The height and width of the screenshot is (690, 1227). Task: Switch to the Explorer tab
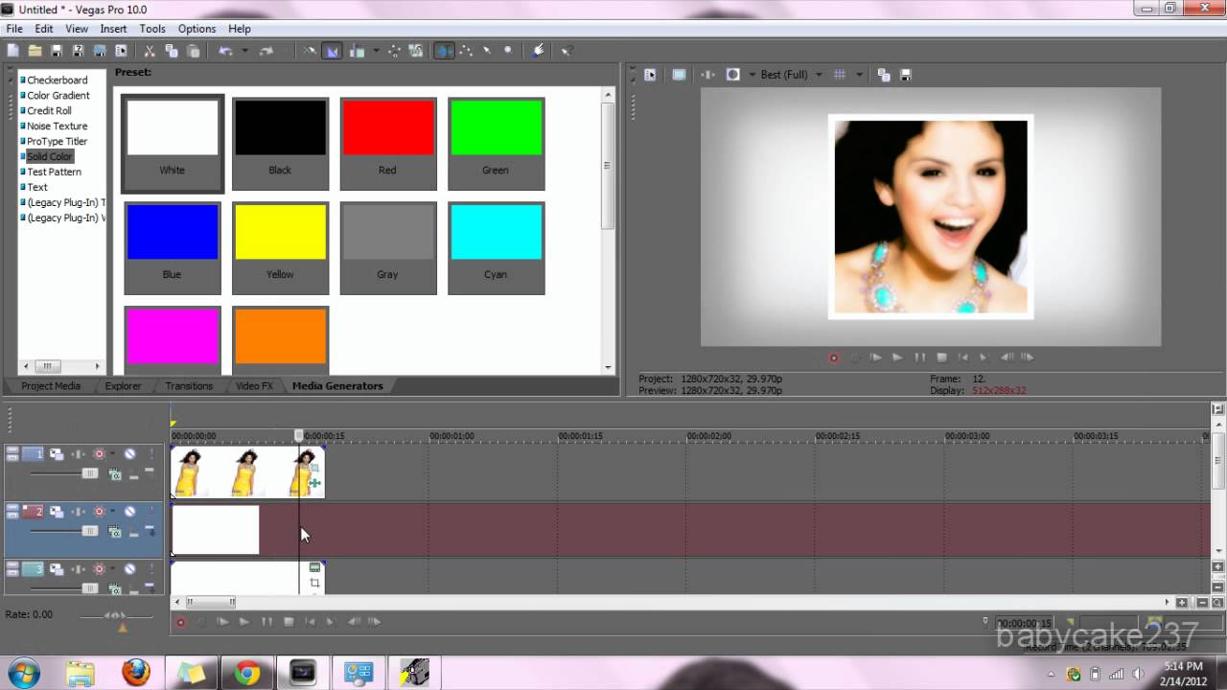123,385
